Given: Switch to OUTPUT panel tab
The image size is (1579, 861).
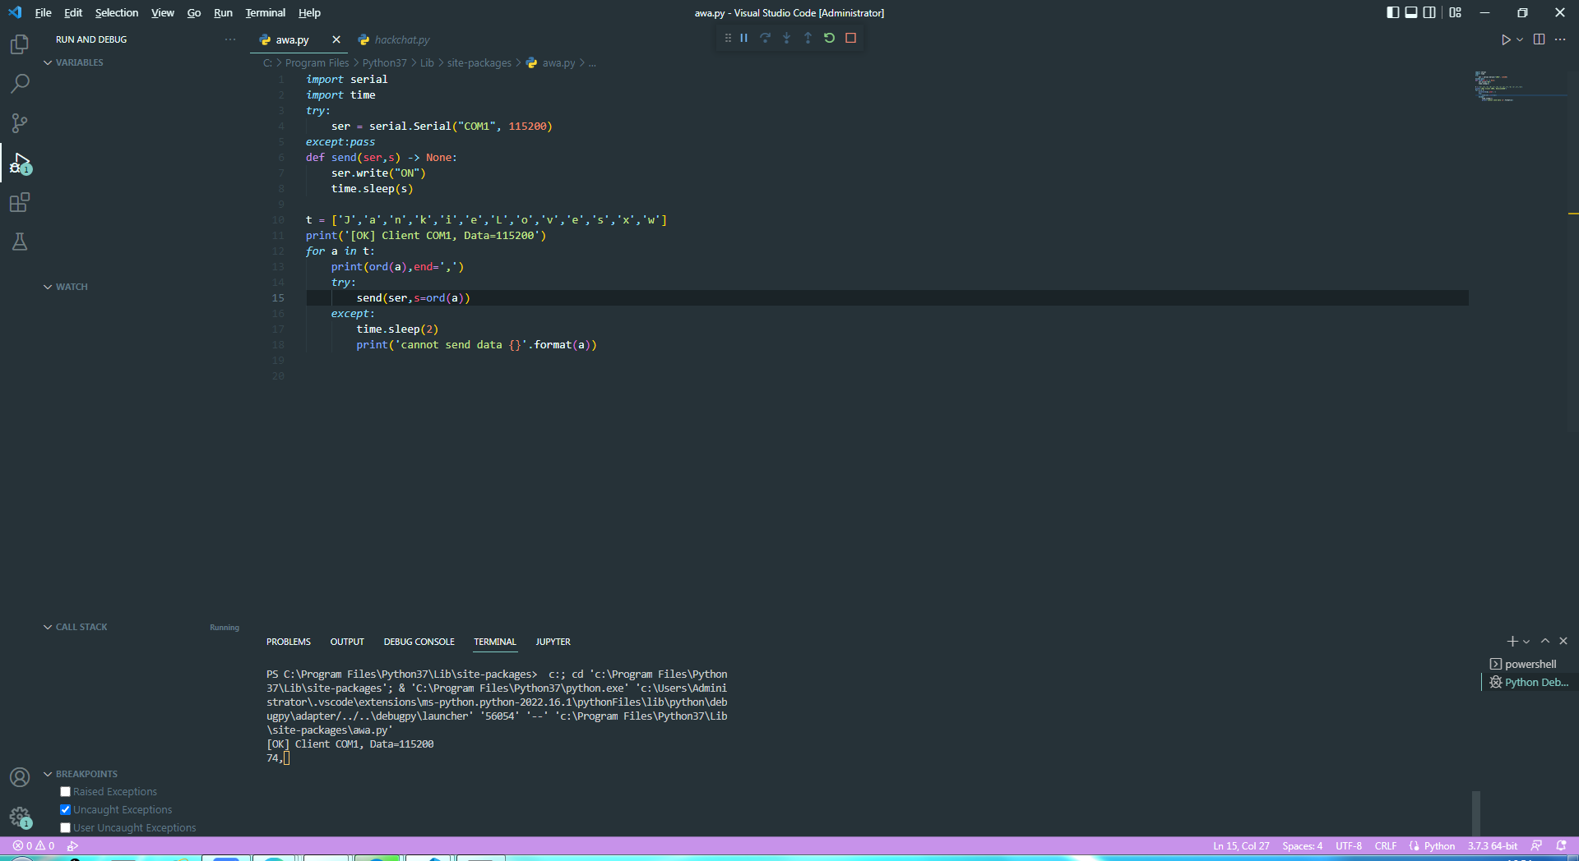Looking at the screenshot, I should click(x=347, y=642).
